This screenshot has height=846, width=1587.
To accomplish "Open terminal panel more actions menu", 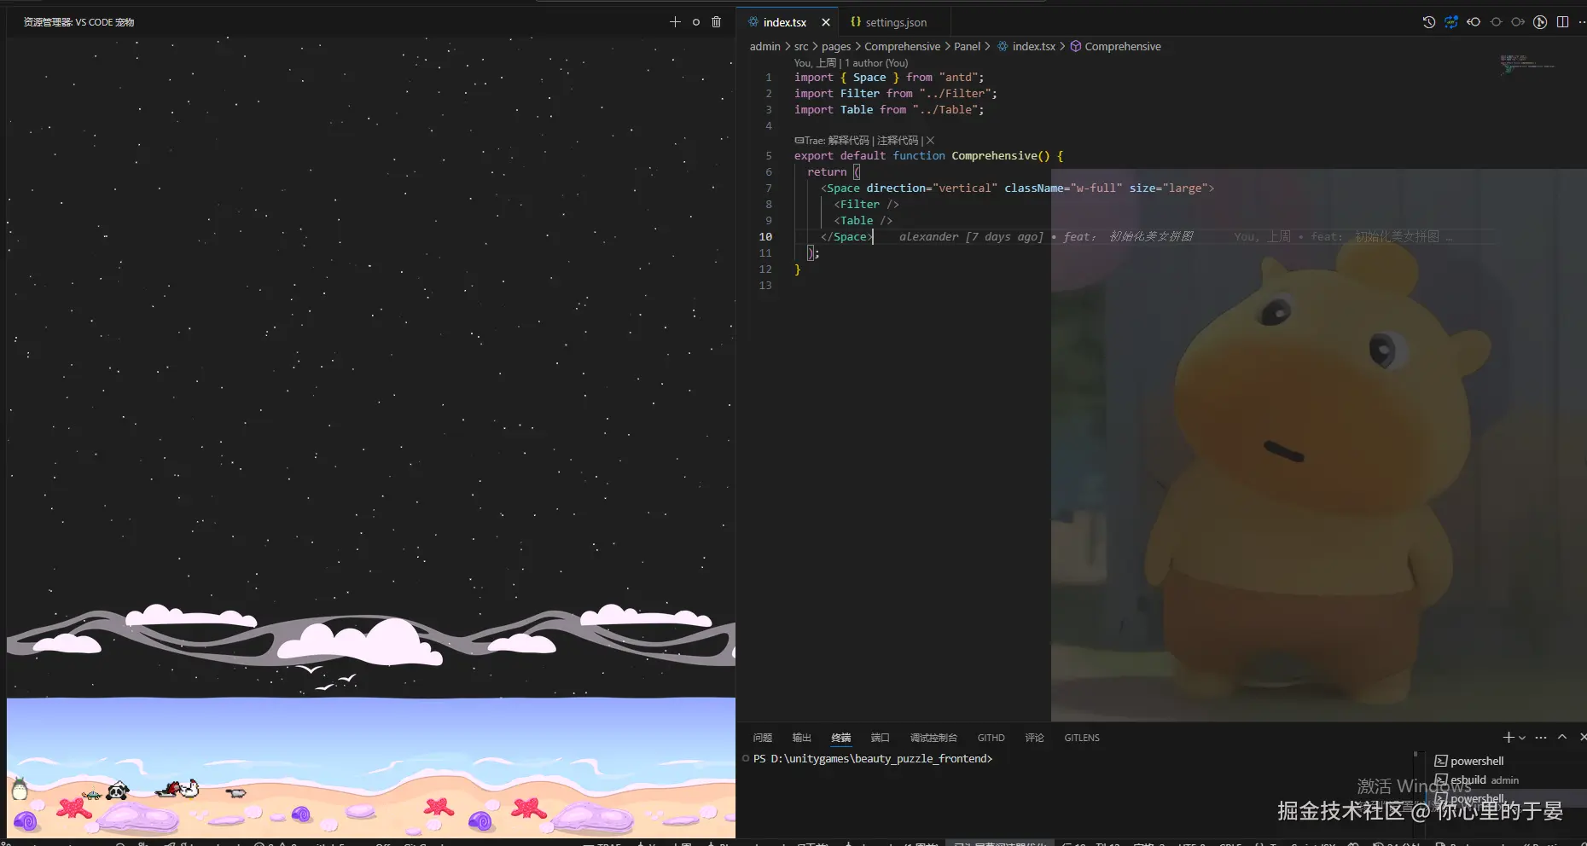I will 1540,738.
